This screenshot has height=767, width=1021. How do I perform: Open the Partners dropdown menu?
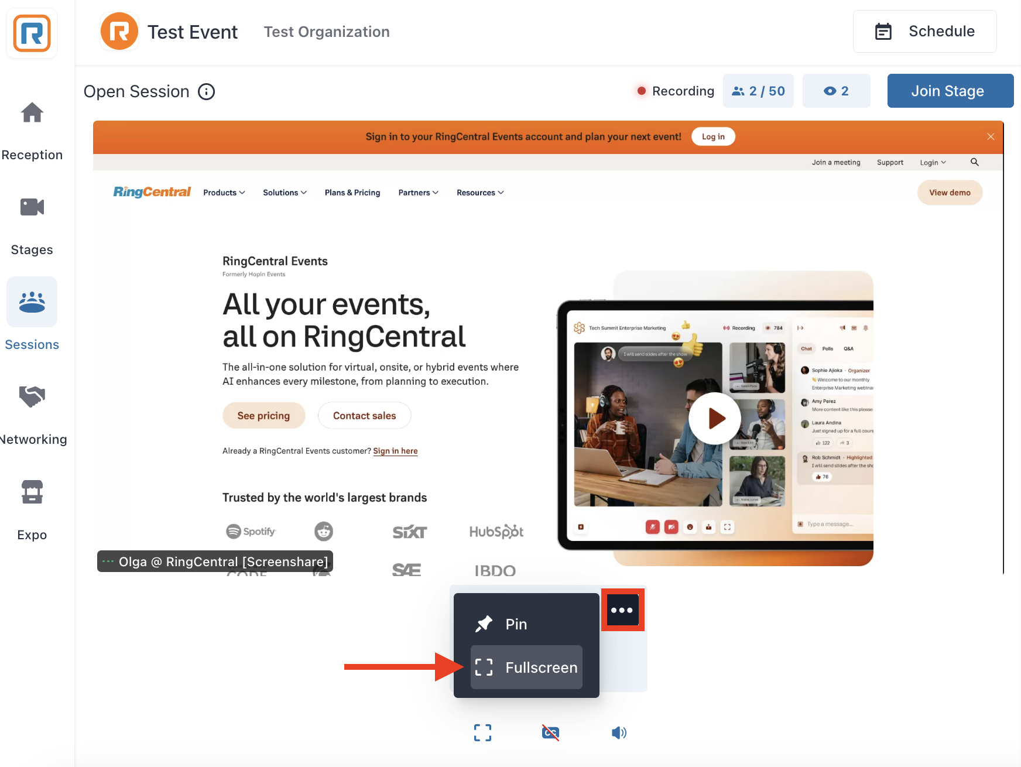coord(418,193)
